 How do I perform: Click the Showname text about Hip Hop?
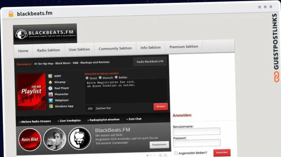tap(72, 63)
